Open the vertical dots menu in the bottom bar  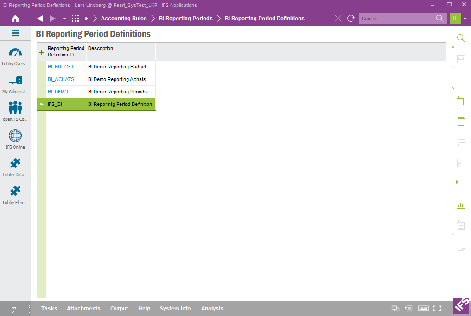(x=29, y=309)
